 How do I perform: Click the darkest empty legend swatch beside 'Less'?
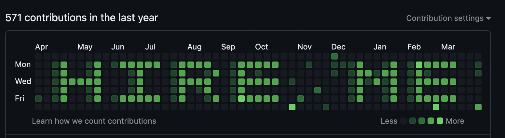click(x=403, y=121)
